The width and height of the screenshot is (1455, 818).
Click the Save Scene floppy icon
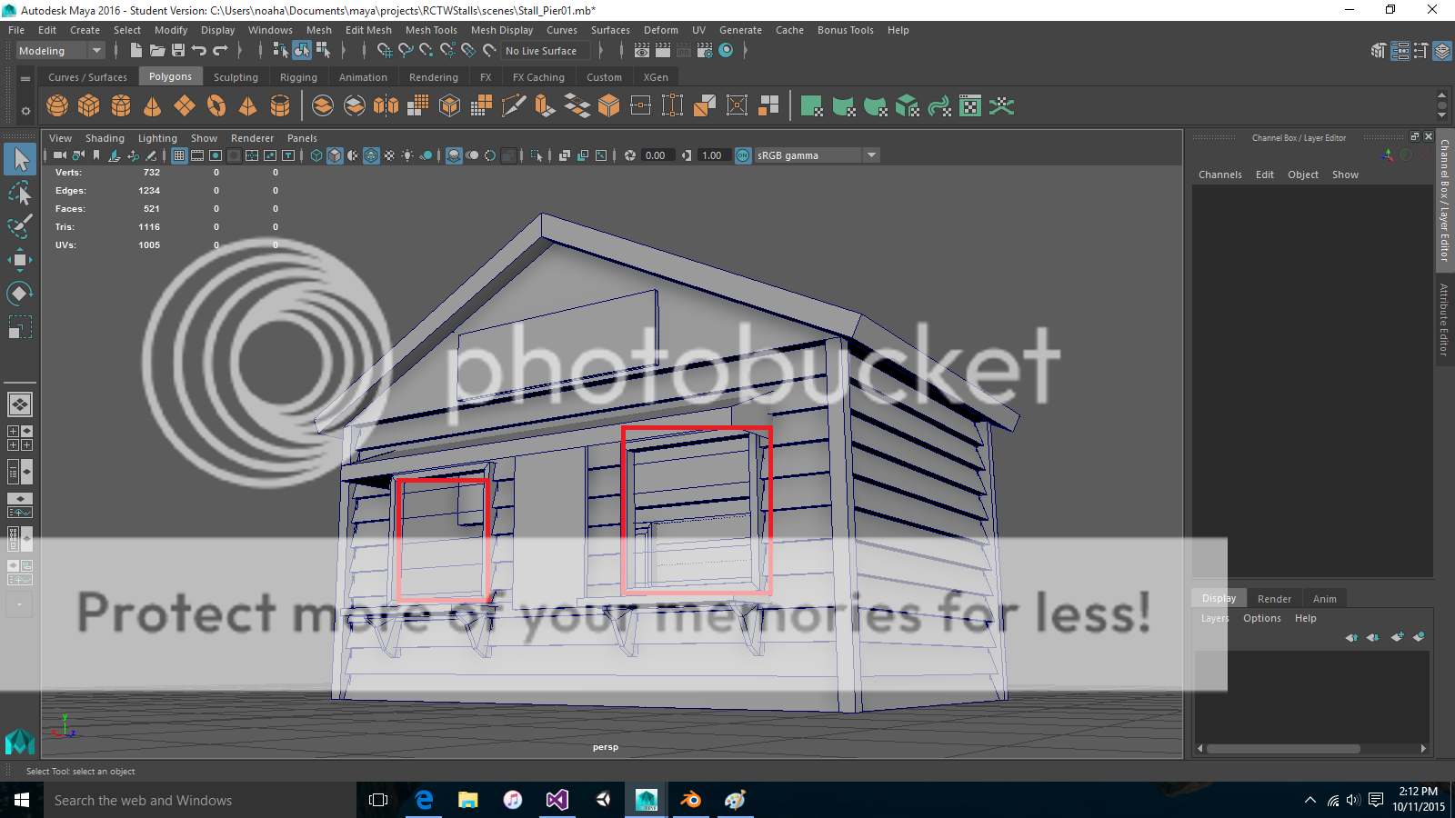(x=178, y=51)
